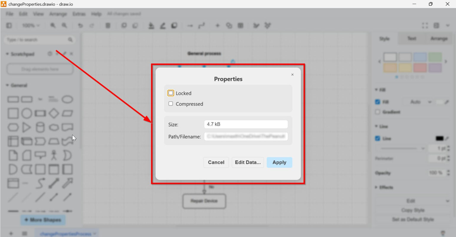Enable the Locked checkbox
Image resolution: width=456 pixels, height=237 pixels.
171,93
